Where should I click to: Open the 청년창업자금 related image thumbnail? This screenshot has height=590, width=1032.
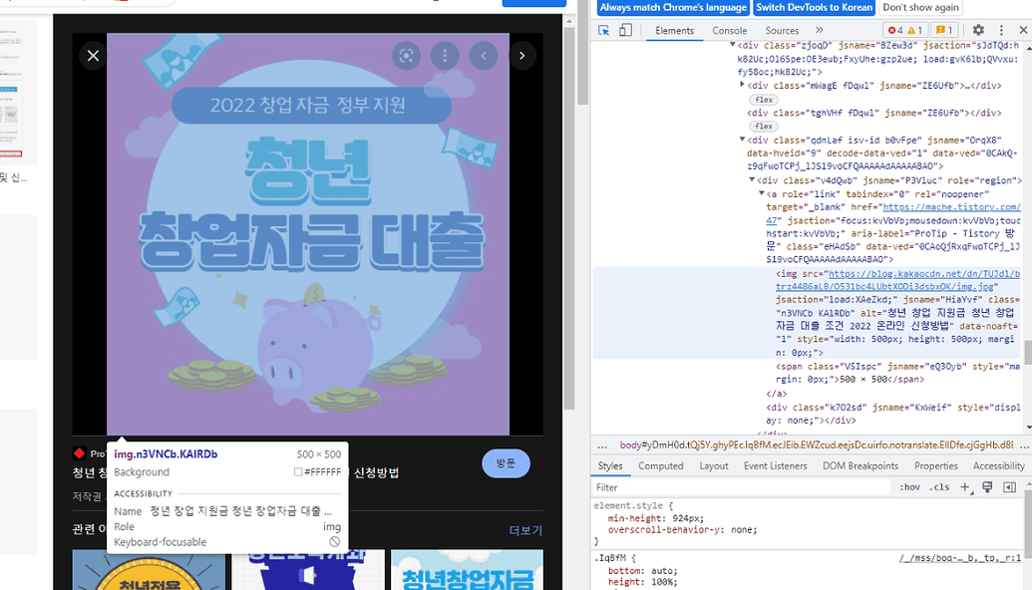(467, 570)
